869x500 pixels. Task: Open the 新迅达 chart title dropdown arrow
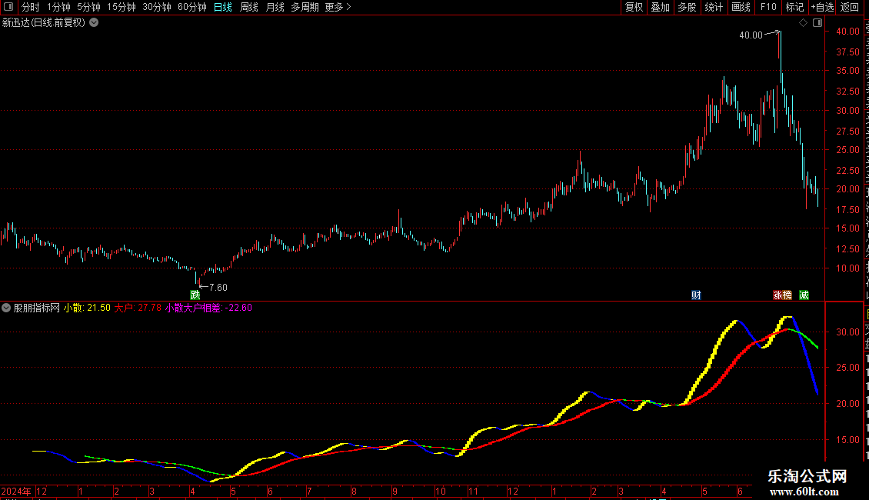95,23
